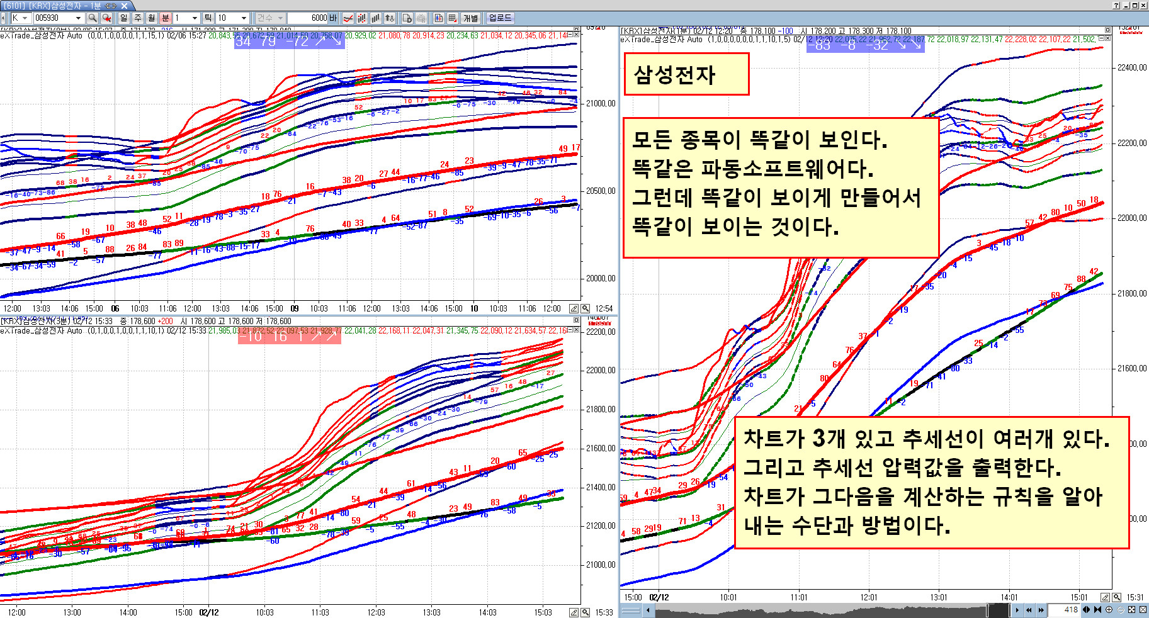Select the gray bar chart icon
This screenshot has height=618, width=1149.
point(376,18)
